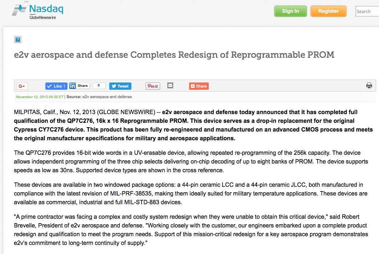The width and height of the screenshot is (379, 254).
Task: Click the article headline about Reprogrammable PROM
Action: coord(174,55)
